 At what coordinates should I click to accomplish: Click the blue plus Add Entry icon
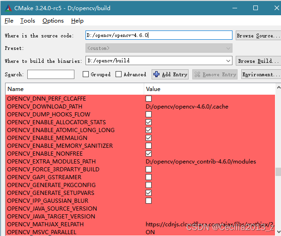tap(157, 74)
